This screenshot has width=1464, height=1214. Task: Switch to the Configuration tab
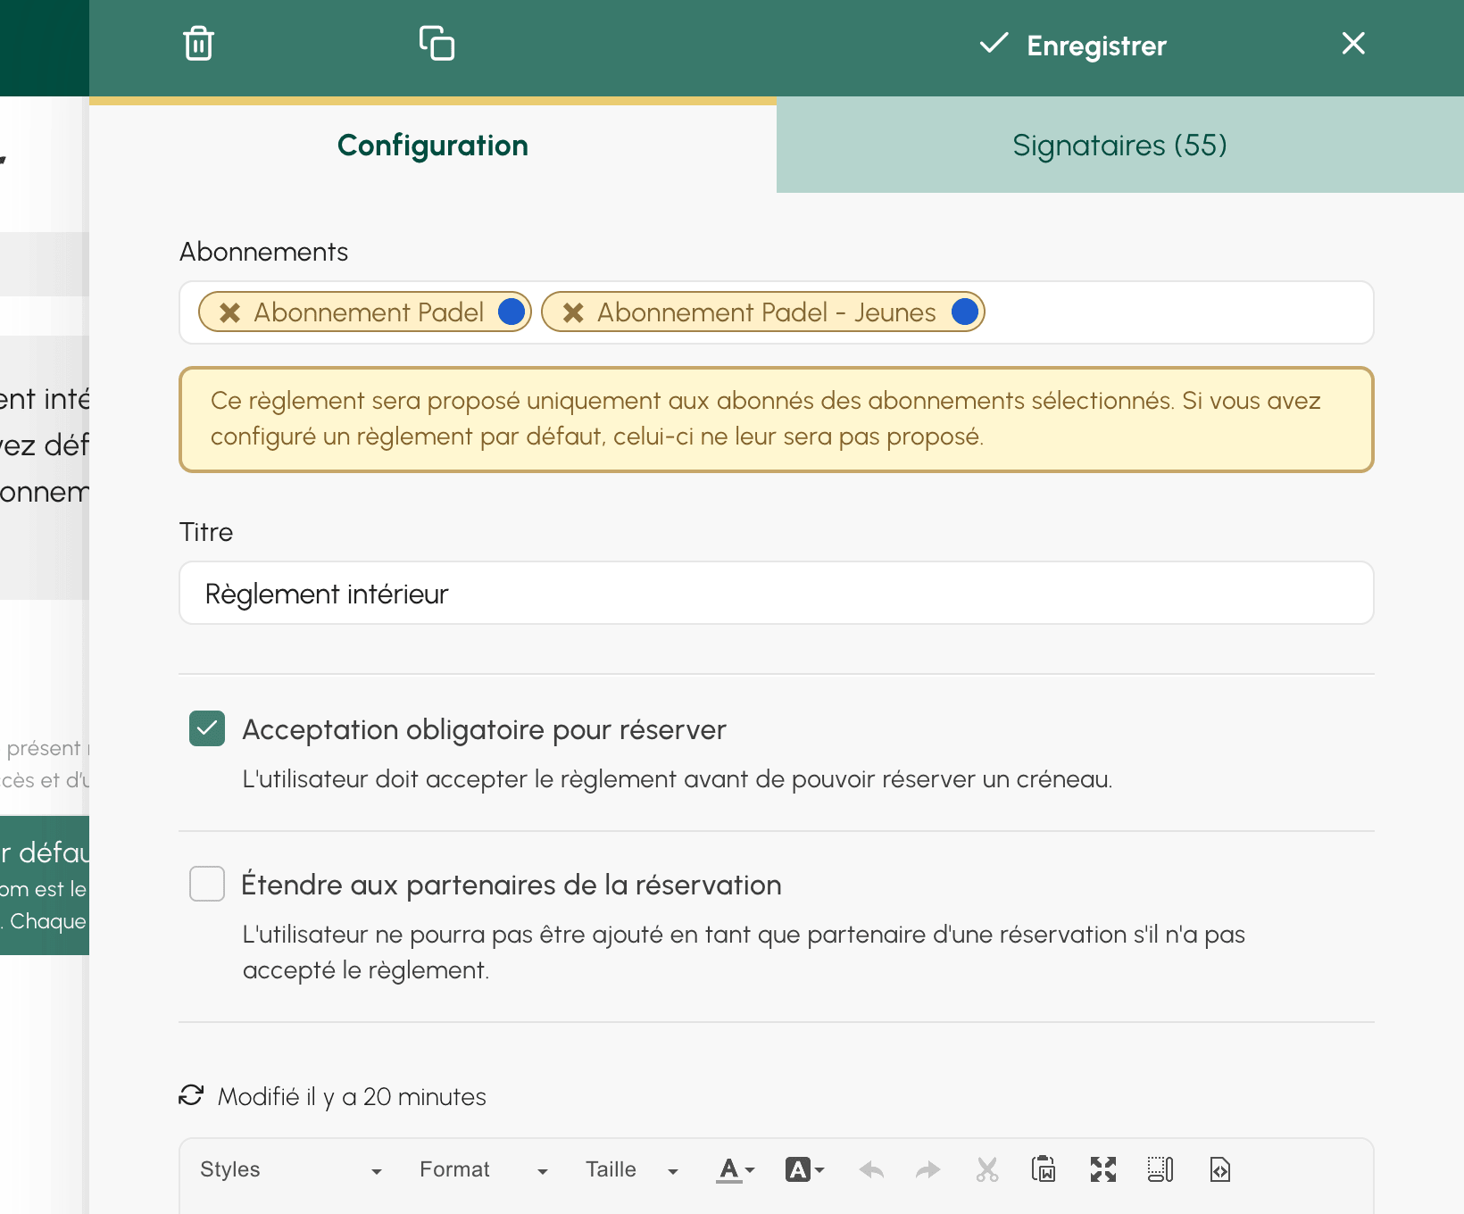(x=433, y=146)
